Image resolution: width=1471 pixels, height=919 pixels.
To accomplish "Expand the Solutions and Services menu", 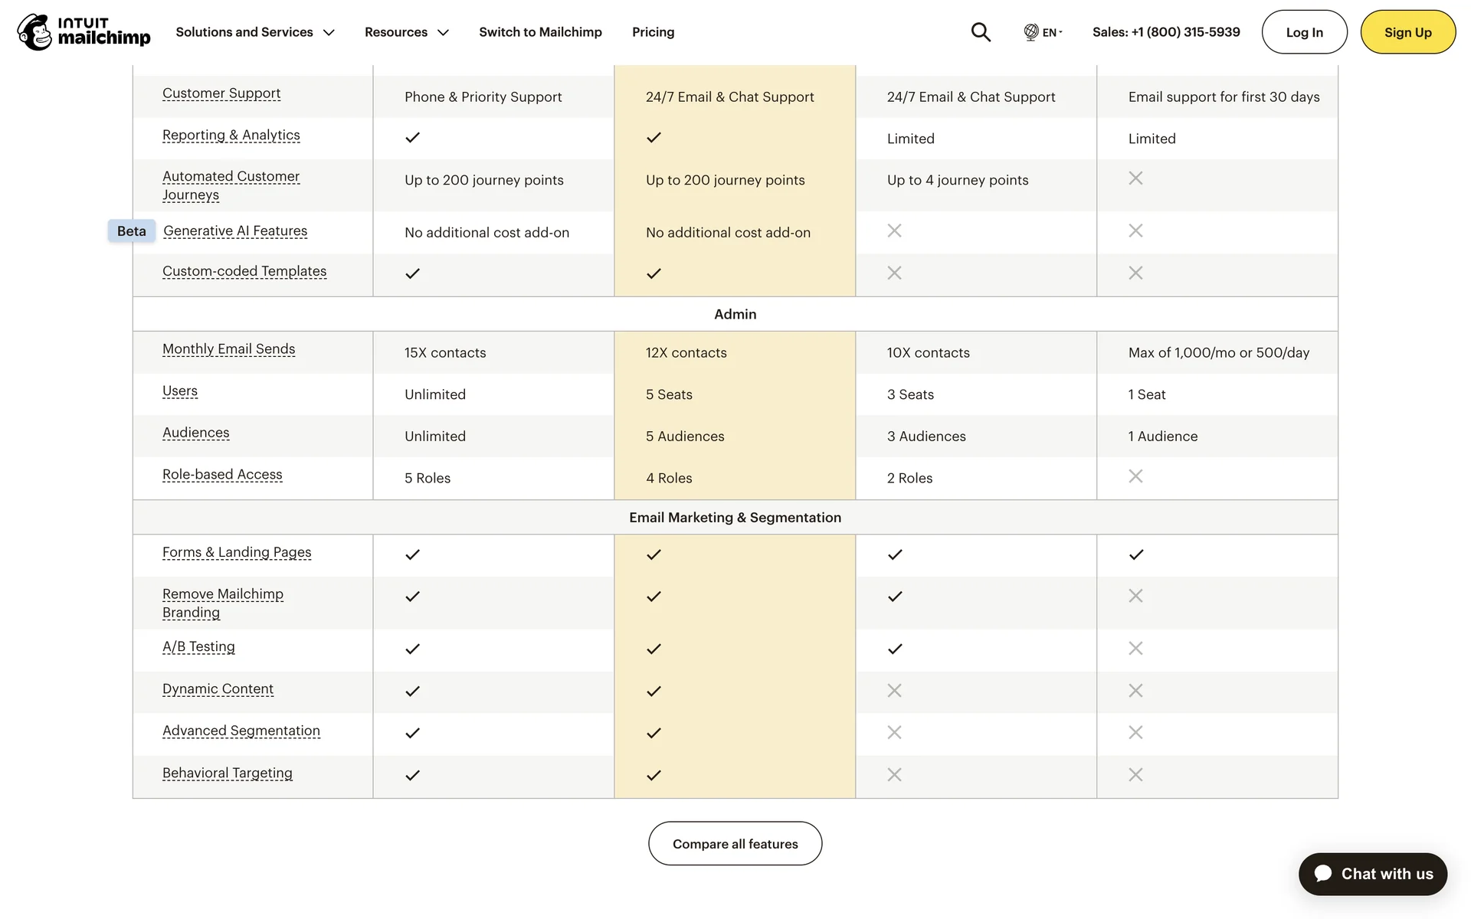I will pos(255,32).
